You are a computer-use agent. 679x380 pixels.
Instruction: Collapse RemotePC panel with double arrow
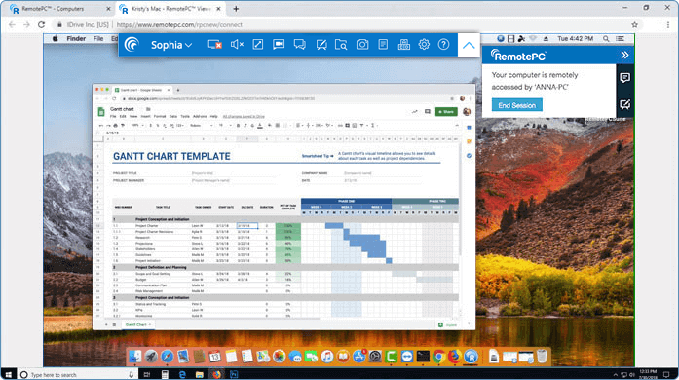[x=624, y=55]
